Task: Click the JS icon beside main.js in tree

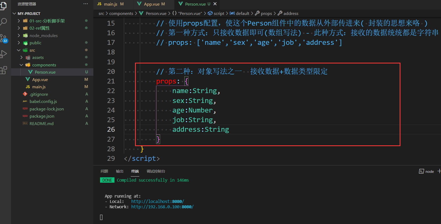Action: coord(28,87)
